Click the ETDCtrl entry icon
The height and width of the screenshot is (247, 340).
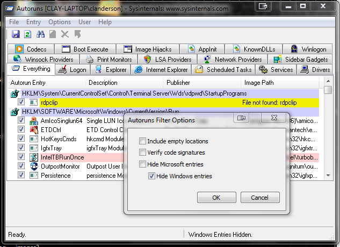click(x=34, y=130)
